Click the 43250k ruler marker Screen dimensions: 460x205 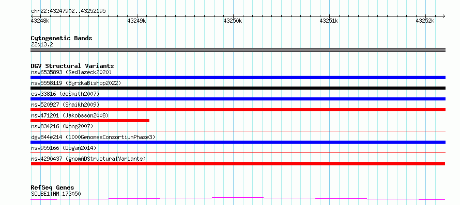(x=233, y=21)
